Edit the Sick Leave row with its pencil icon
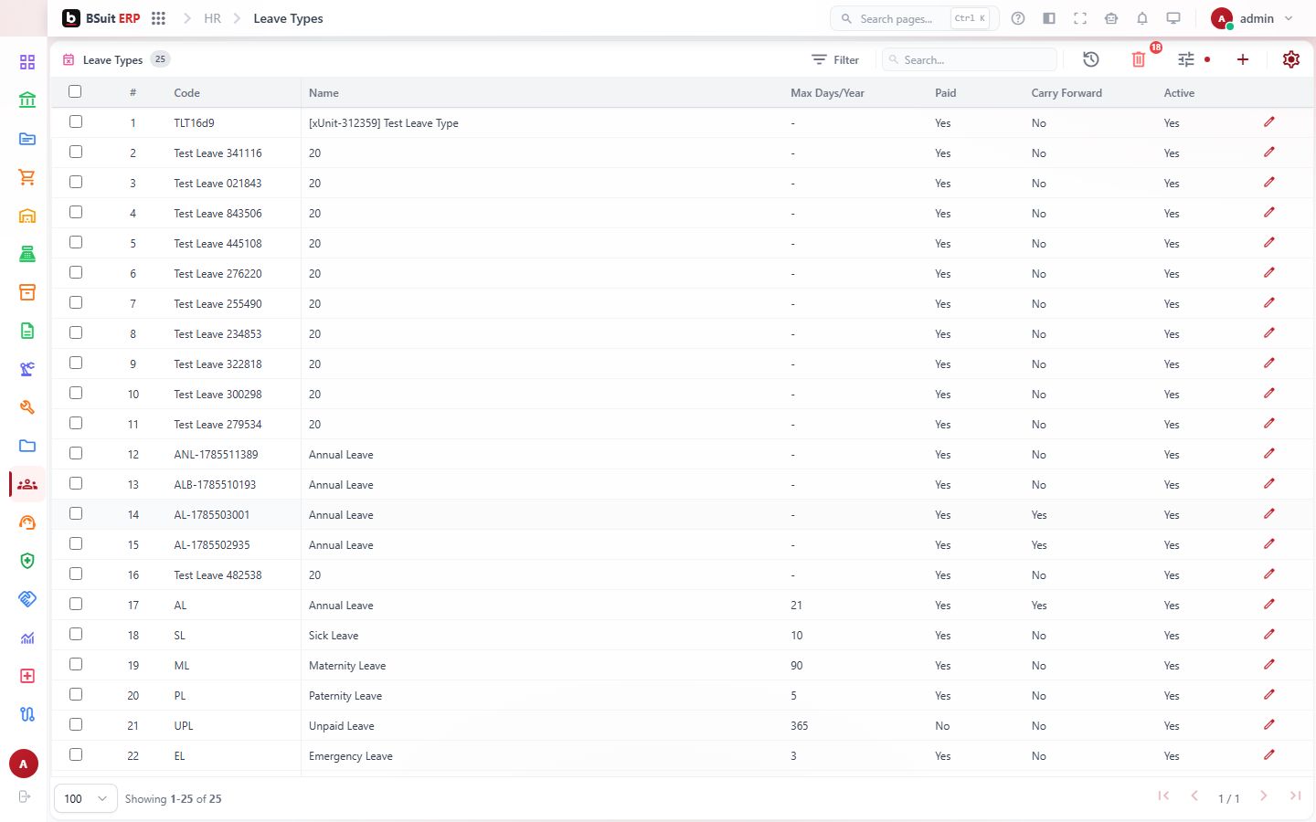The image size is (1316, 822). [x=1269, y=635]
